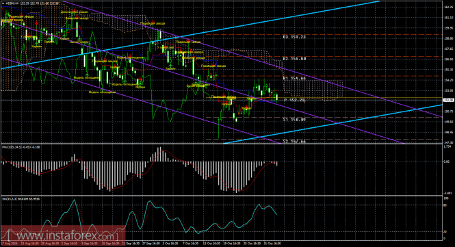Select the S1 150.09 support level label

coord(294,119)
